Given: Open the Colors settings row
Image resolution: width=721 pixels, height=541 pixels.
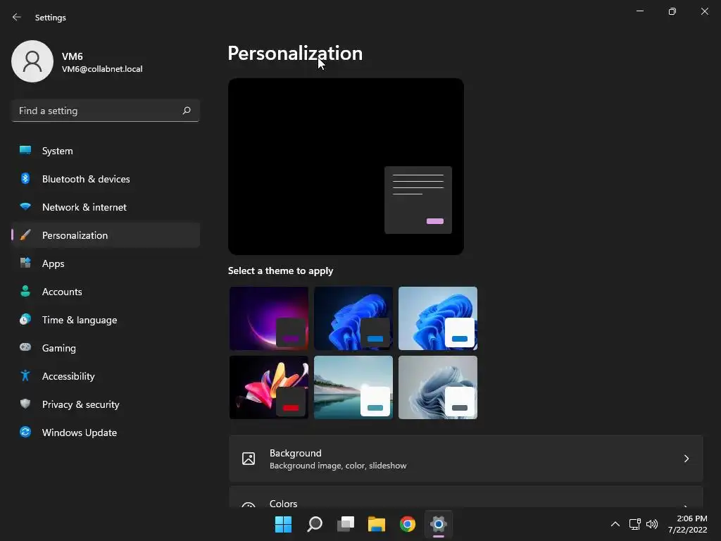Looking at the screenshot, I should click(466, 497).
